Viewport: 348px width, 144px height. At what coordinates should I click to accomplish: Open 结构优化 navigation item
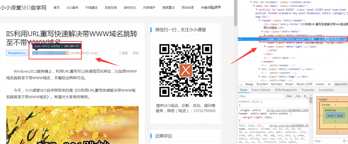[130, 7]
